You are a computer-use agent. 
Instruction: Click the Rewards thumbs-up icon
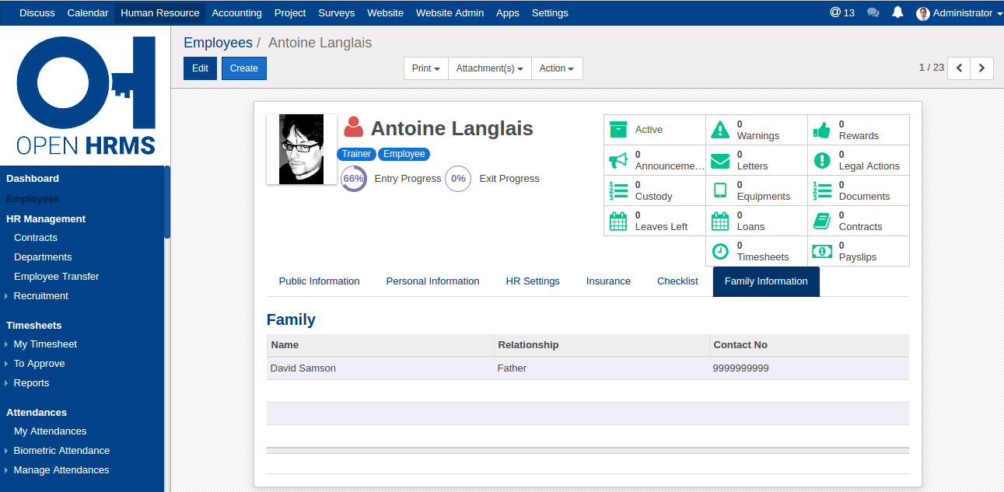(x=822, y=130)
